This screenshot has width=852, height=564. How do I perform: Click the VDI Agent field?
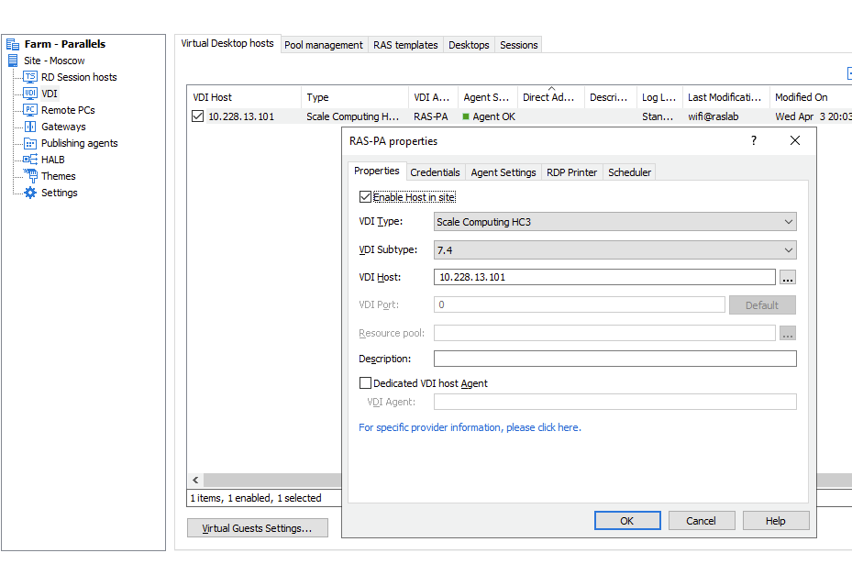(615, 402)
